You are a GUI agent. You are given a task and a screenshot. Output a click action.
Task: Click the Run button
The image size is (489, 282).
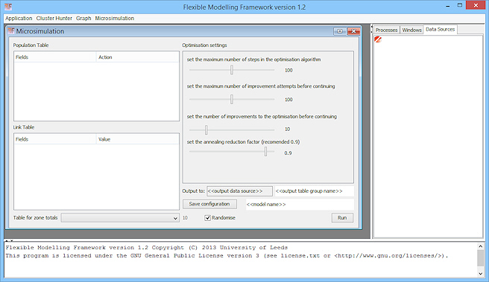pos(342,218)
